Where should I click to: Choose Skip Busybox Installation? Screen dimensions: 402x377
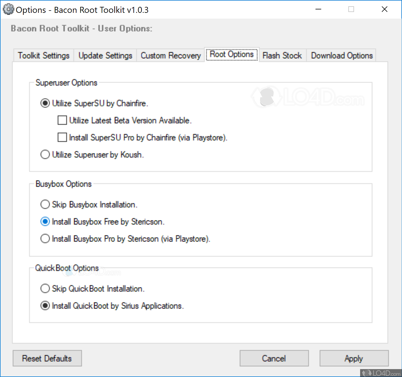pos(45,204)
